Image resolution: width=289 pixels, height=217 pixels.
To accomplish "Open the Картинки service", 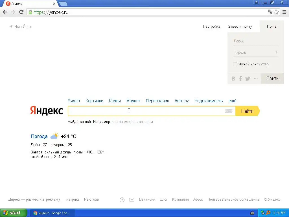I will point(94,101).
